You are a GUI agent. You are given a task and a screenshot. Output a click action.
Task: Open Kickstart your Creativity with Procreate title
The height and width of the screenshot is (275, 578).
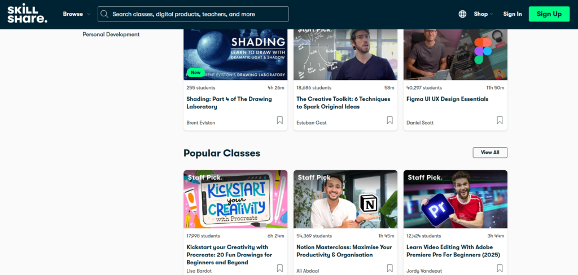click(x=229, y=255)
